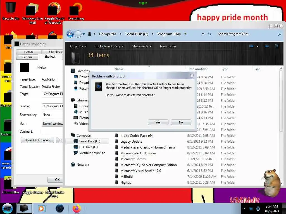Sort by the Name column header
The width and height of the screenshot is (286, 214).
point(119,69)
